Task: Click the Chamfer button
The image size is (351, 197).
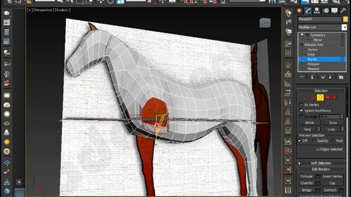Action: (307, 183)
